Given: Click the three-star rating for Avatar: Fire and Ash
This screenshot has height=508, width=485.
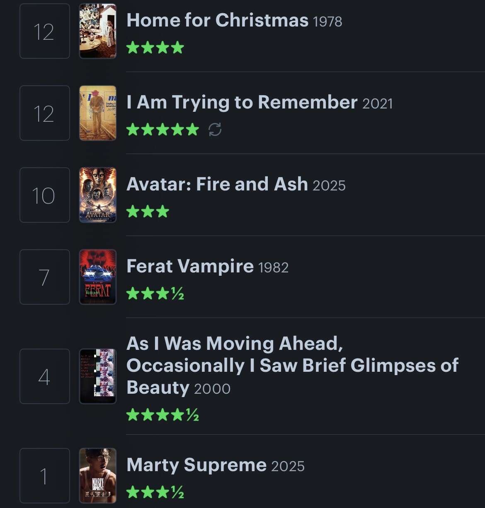Looking at the screenshot, I should pos(148,212).
